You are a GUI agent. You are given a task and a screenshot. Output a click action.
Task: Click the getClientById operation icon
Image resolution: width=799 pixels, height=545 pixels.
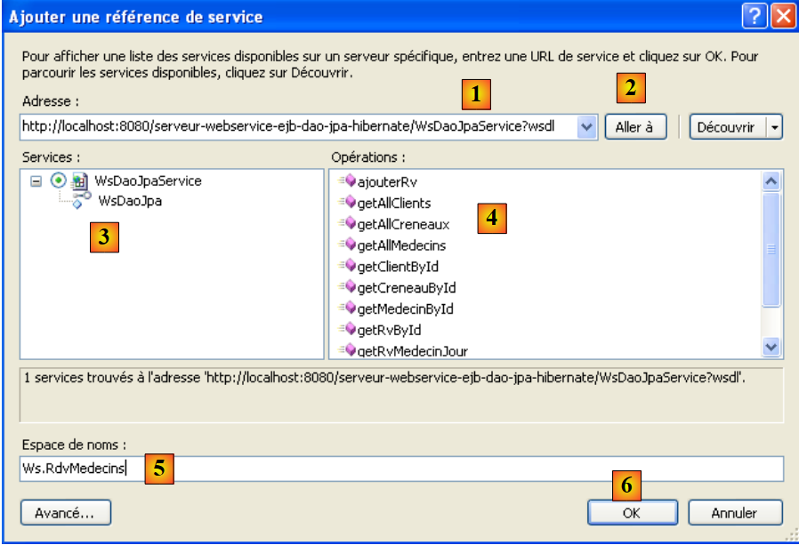coord(347,266)
